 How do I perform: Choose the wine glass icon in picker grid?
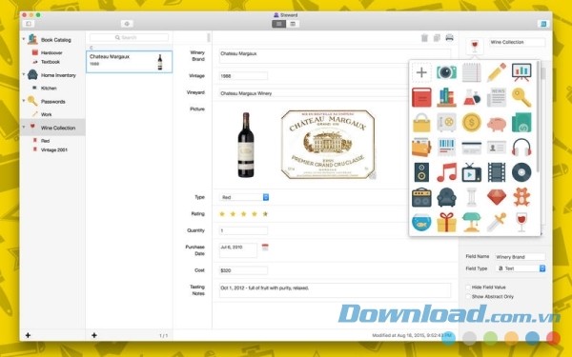coord(521,222)
